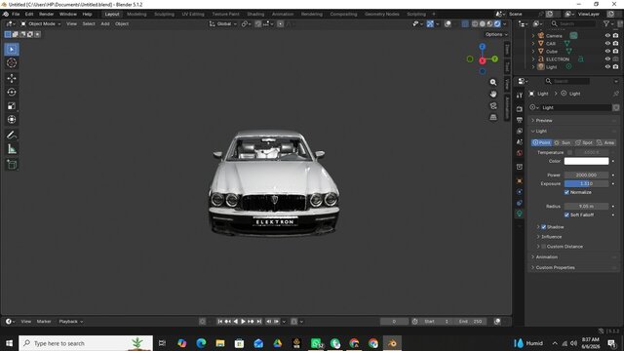This screenshot has height=351, width=624.
Task: Toggle the camera view icon
Action: (493, 106)
